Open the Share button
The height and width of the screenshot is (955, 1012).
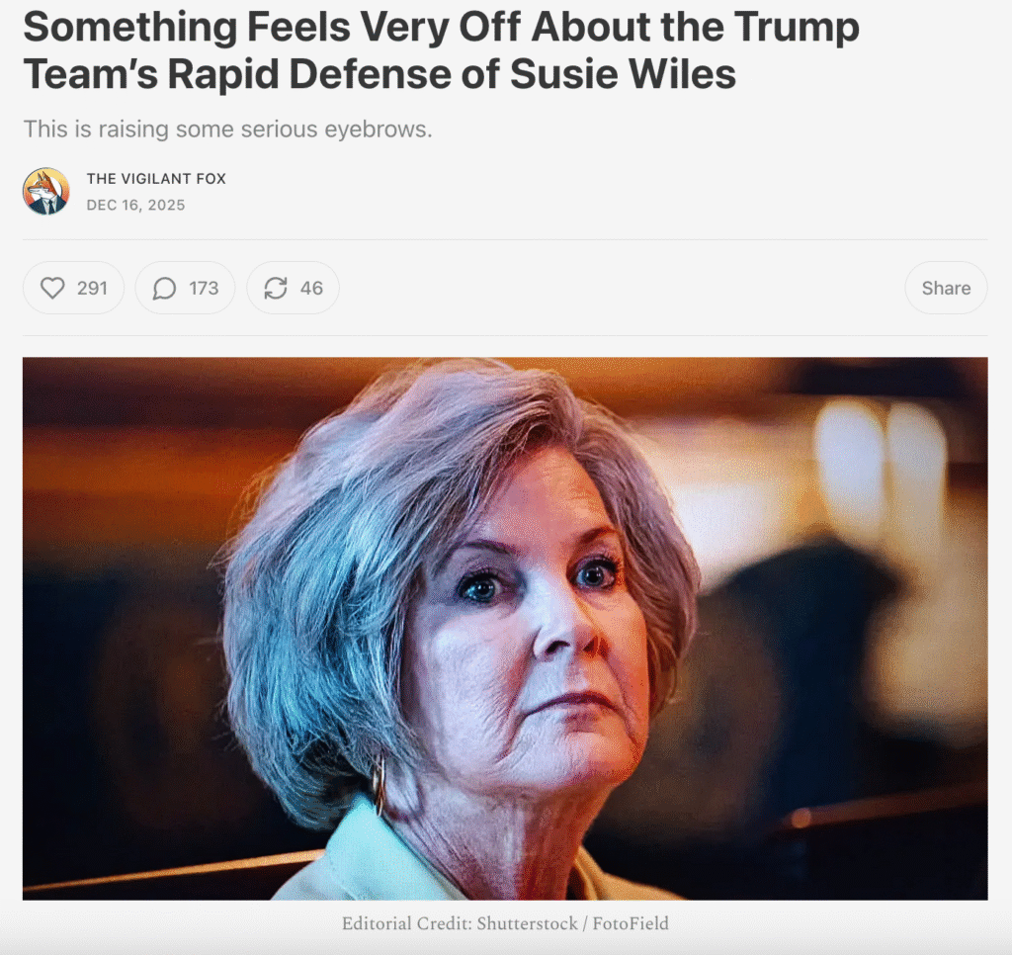(946, 288)
